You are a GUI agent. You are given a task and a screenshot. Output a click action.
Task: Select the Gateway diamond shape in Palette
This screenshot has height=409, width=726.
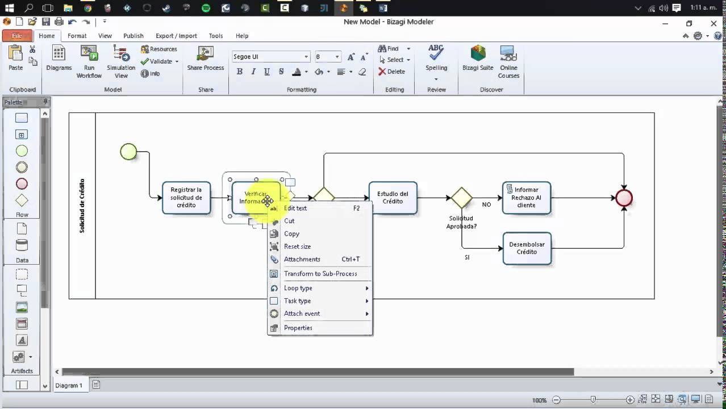[x=22, y=201]
